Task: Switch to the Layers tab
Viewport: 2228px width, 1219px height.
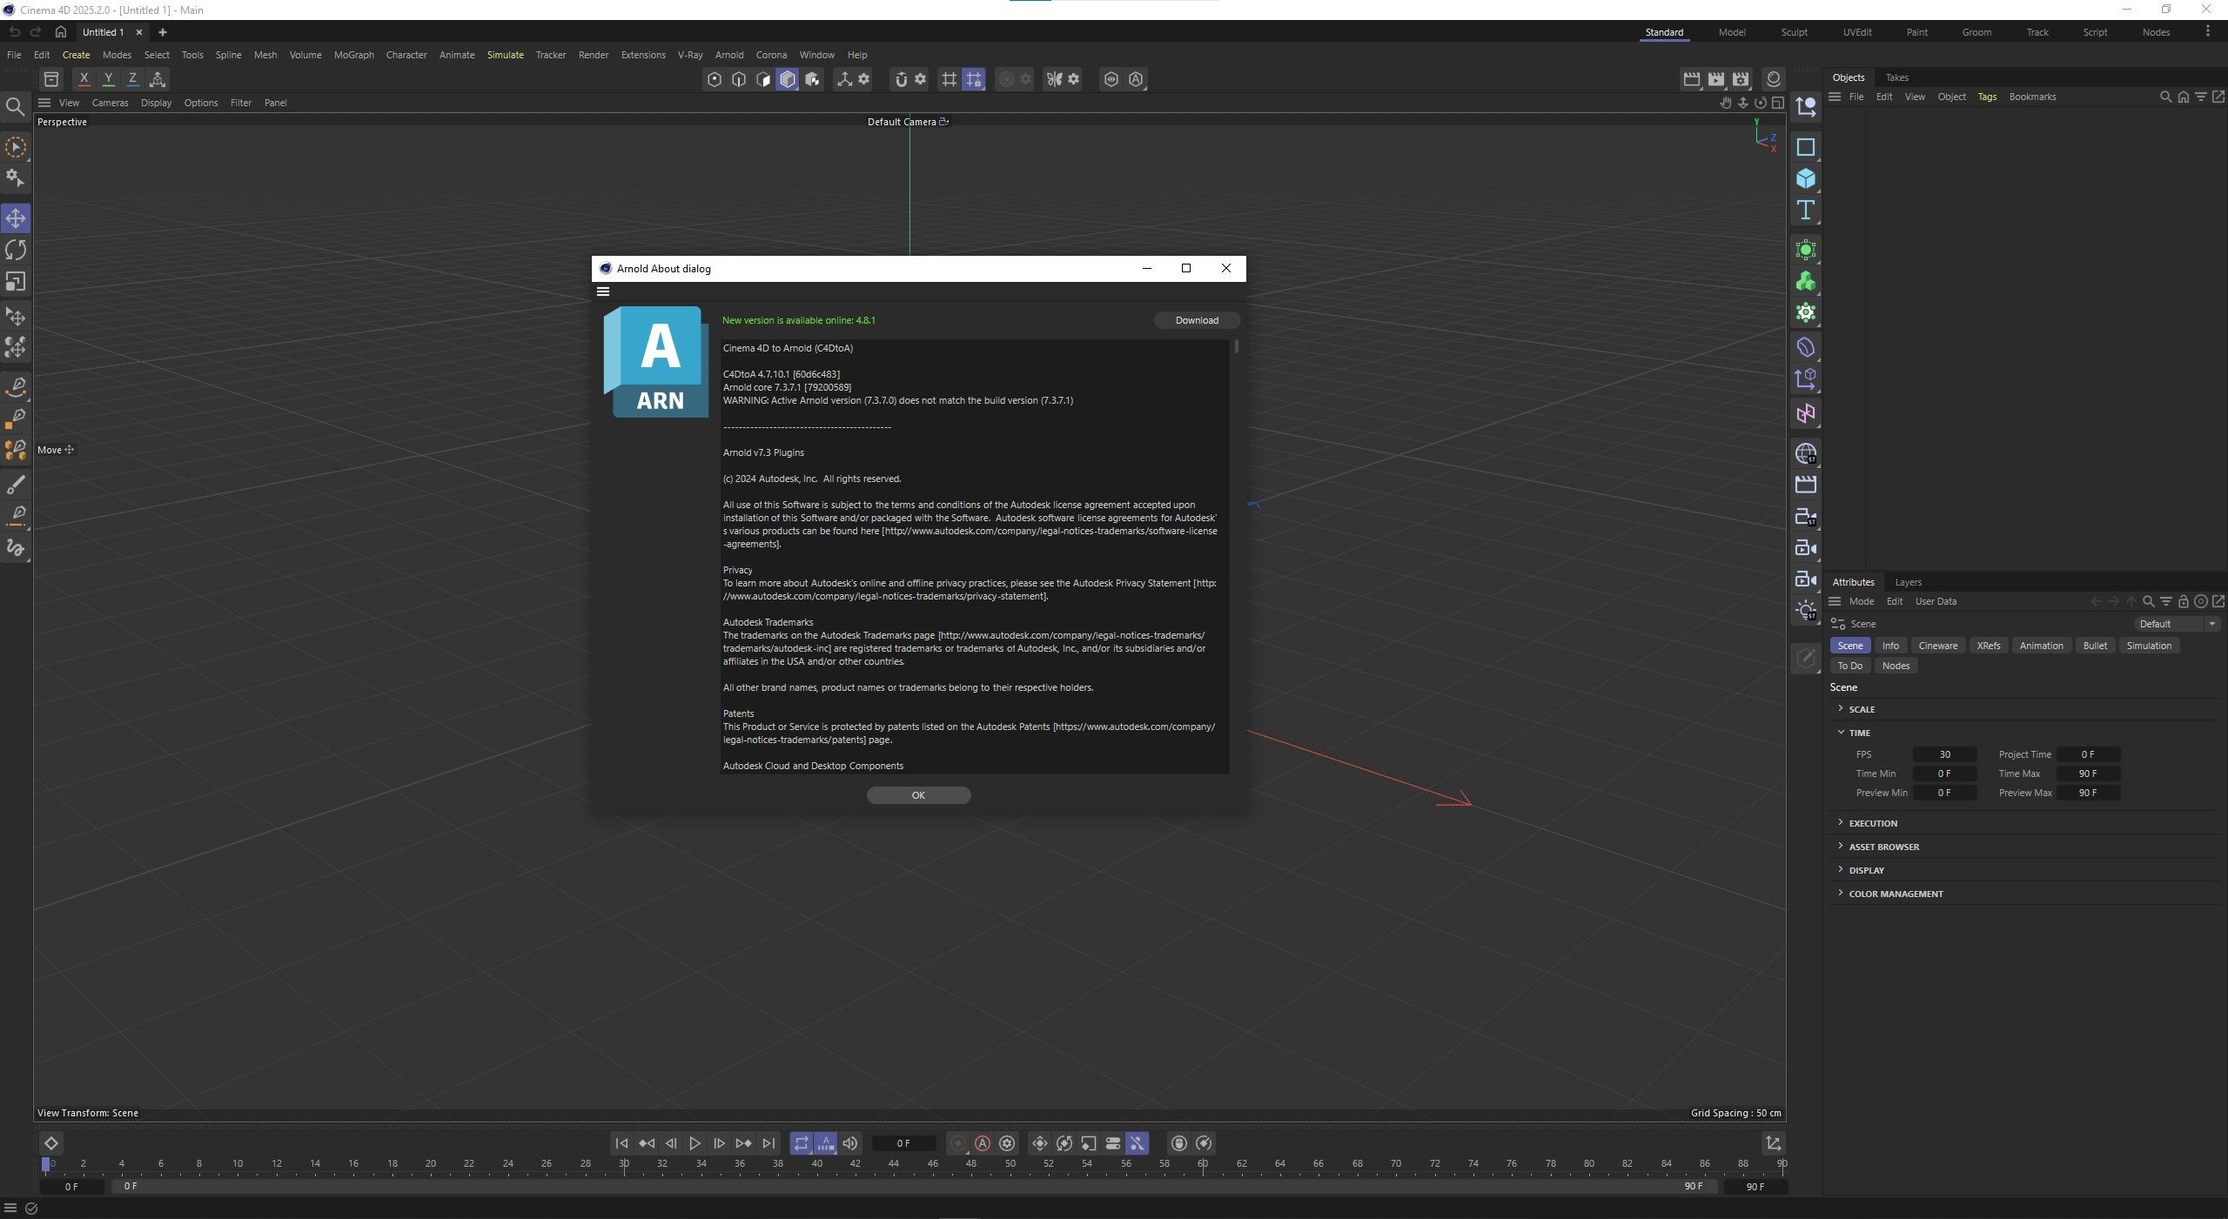Action: 1908,582
